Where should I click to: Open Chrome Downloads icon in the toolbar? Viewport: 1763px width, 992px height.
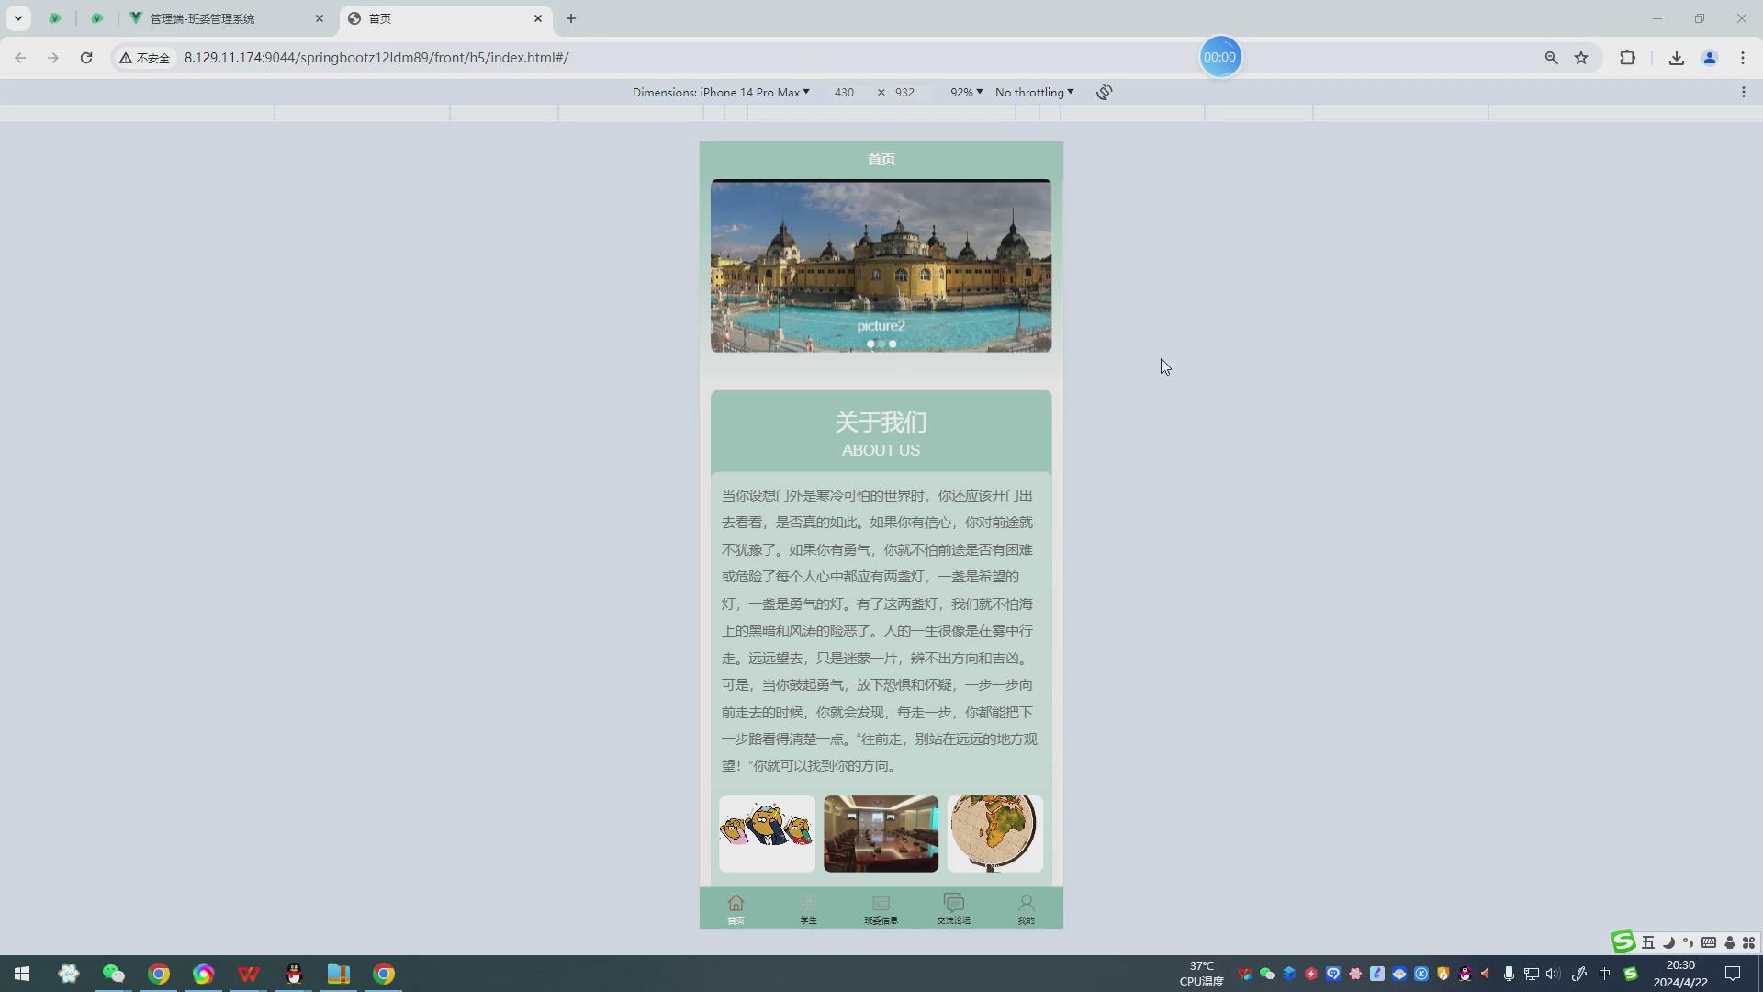(x=1676, y=57)
